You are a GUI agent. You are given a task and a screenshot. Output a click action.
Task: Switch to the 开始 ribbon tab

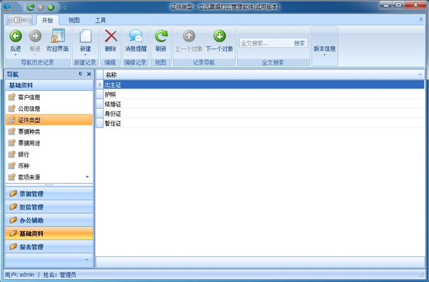(x=47, y=20)
